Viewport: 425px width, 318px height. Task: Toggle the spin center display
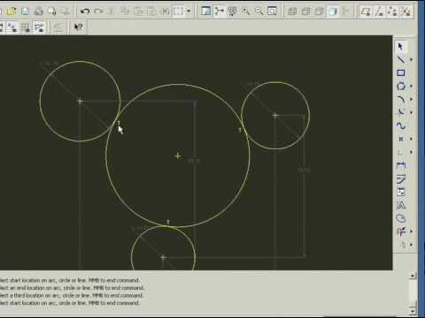coord(219,11)
